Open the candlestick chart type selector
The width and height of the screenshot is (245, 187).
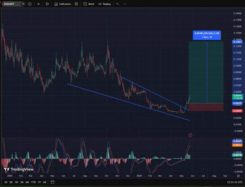pyautogui.click(x=47, y=4)
